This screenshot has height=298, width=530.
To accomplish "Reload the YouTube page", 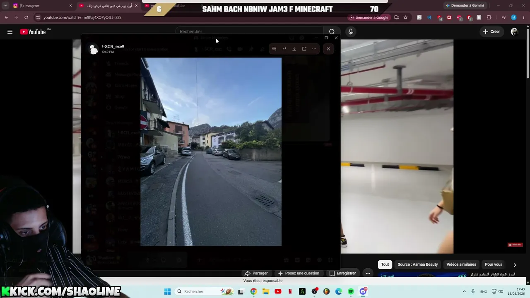I will (26, 17).
